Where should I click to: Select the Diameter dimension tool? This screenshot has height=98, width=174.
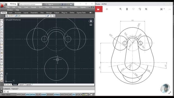[2, 38]
